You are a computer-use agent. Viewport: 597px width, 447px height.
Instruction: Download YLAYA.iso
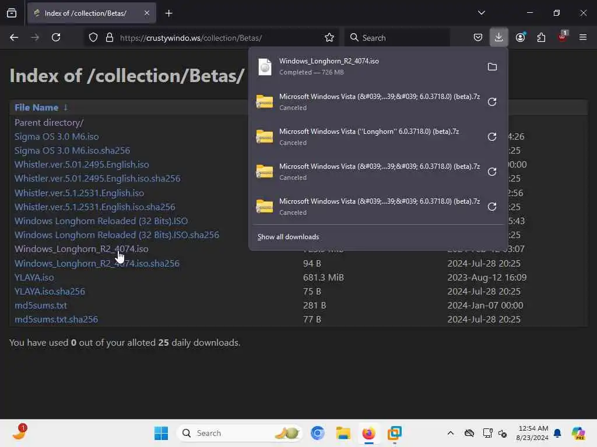(x=34, y=278)
